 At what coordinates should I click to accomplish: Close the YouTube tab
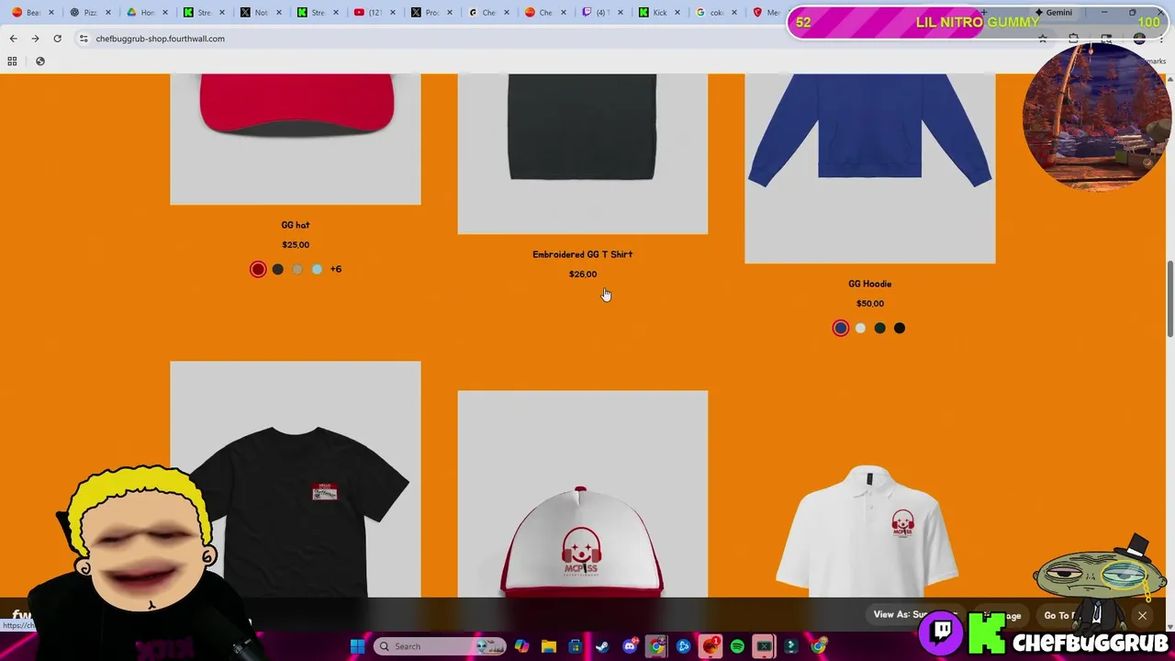(x=393, y=12)
